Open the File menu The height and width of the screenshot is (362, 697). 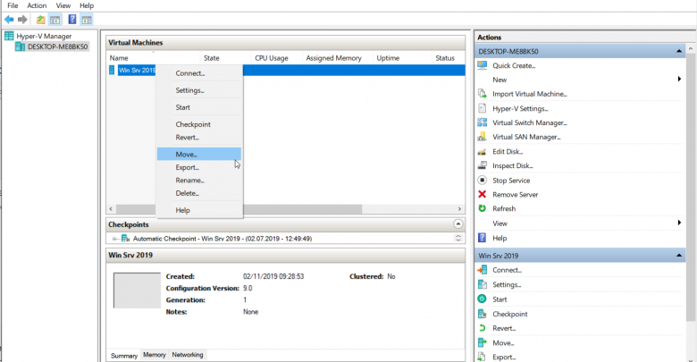coord(13,5)
